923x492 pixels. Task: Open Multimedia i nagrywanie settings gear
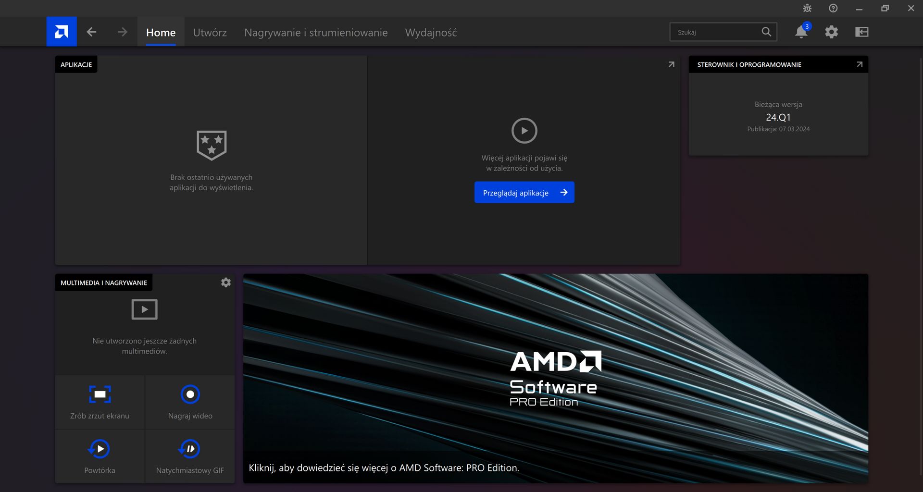coord(226,283)
